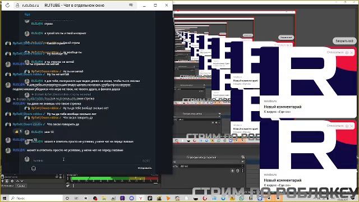Toggle the source lock icon in the OBS sources list
359x202 pixels.
[61, 177]
